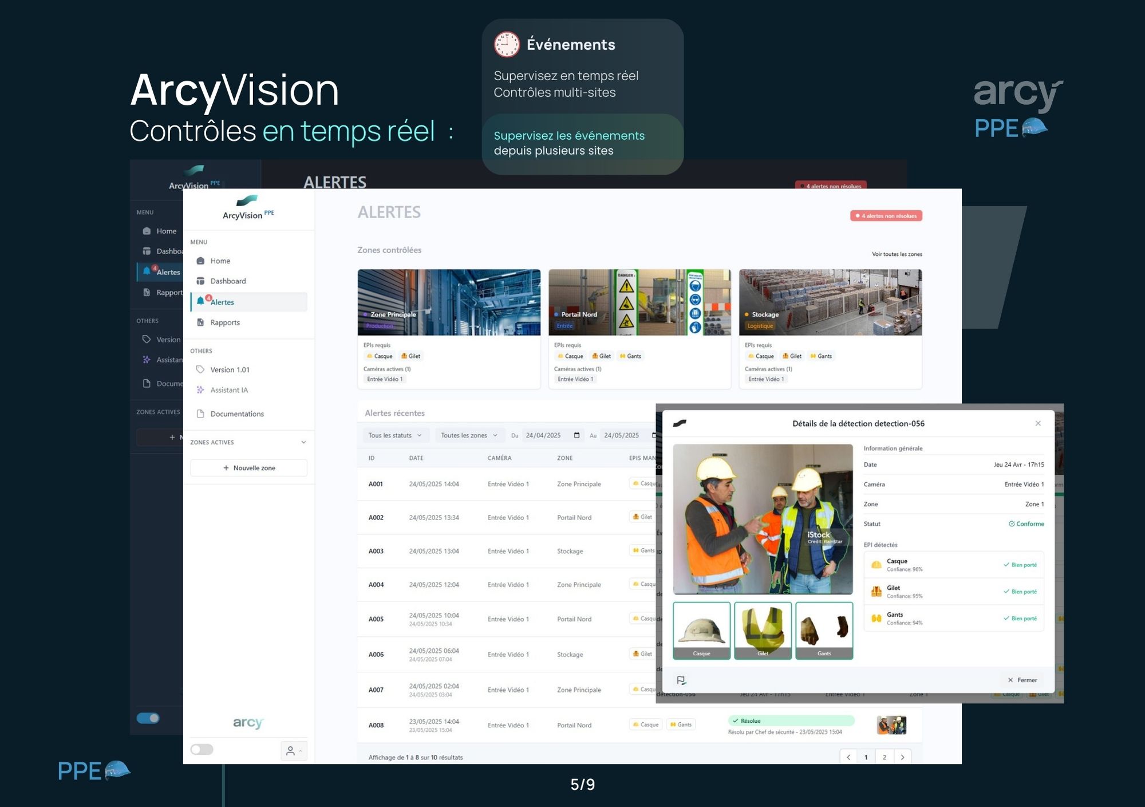Toggle the blue switch in the background window
The width and height of the screenshot is (1145, 807).
[x=148, y=718]
